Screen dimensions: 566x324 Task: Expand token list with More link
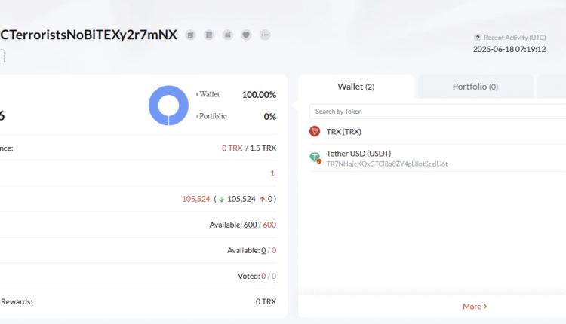tap(475, 307)
